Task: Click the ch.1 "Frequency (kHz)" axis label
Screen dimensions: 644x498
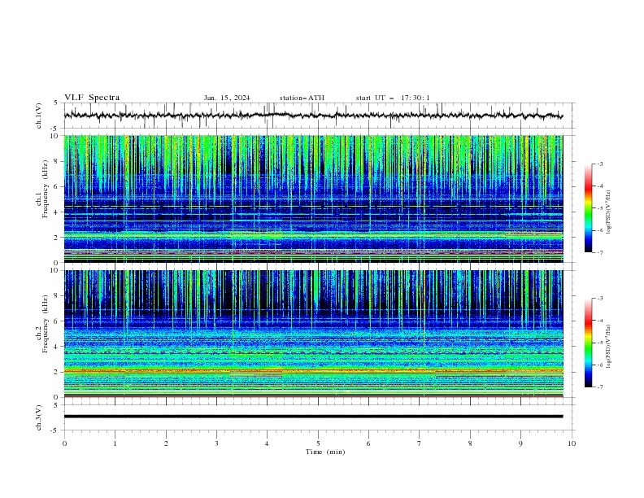Action: [x=46, y=189]
